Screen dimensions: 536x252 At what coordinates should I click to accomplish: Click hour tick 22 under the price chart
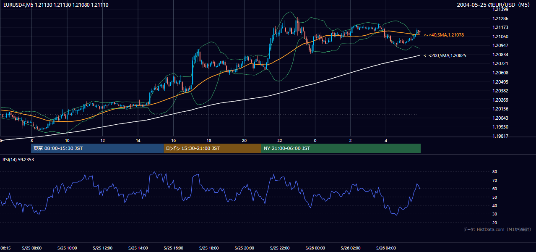(280, 140)
